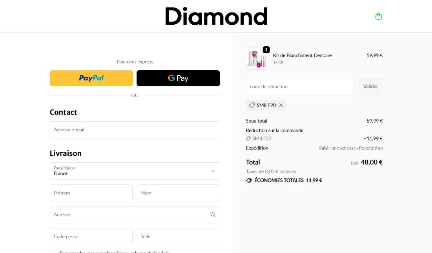Click the code de réduction field

299,86
